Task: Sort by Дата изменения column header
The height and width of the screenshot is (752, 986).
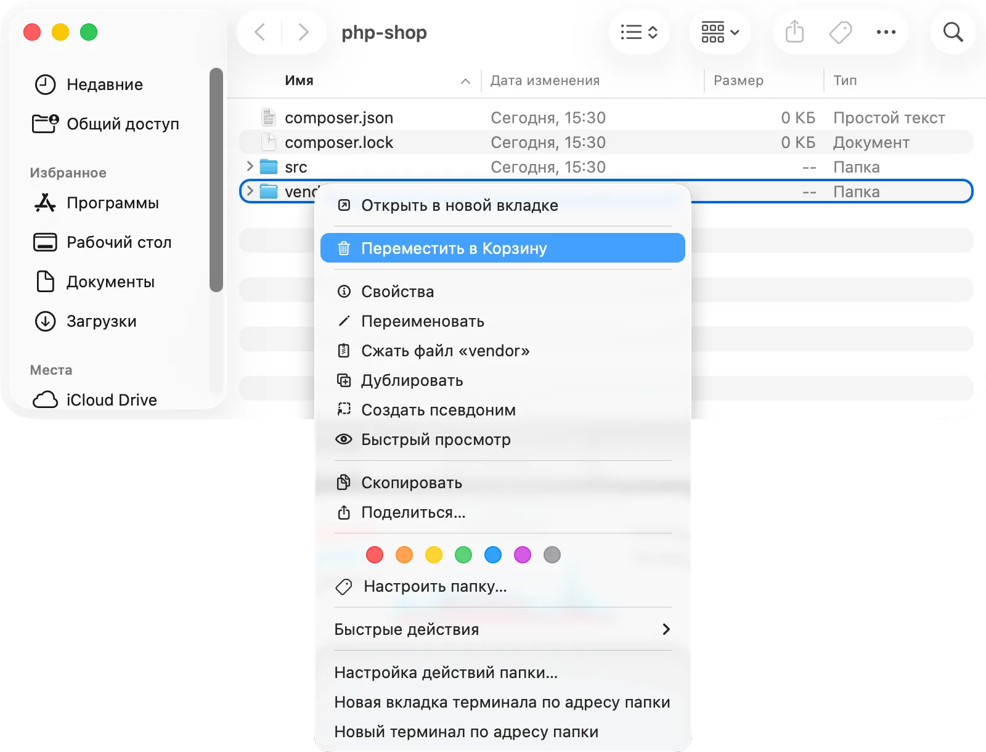Action: click(x=545, y=81)
